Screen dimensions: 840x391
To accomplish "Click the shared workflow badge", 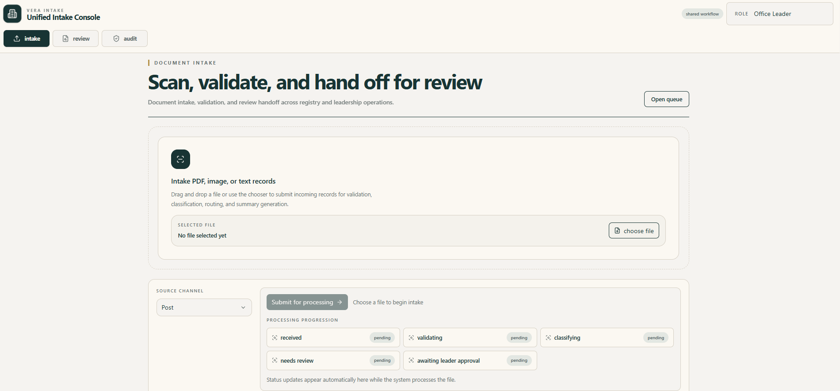I will (x=702, y=14).
